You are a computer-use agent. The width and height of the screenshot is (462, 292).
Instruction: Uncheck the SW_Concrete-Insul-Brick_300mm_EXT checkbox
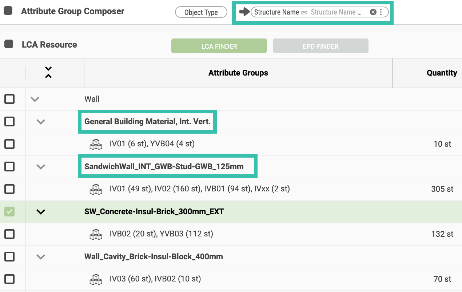9,211
